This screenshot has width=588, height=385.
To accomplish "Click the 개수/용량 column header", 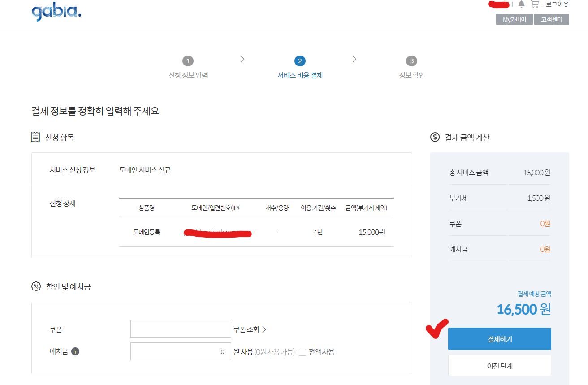I will 277,208.
